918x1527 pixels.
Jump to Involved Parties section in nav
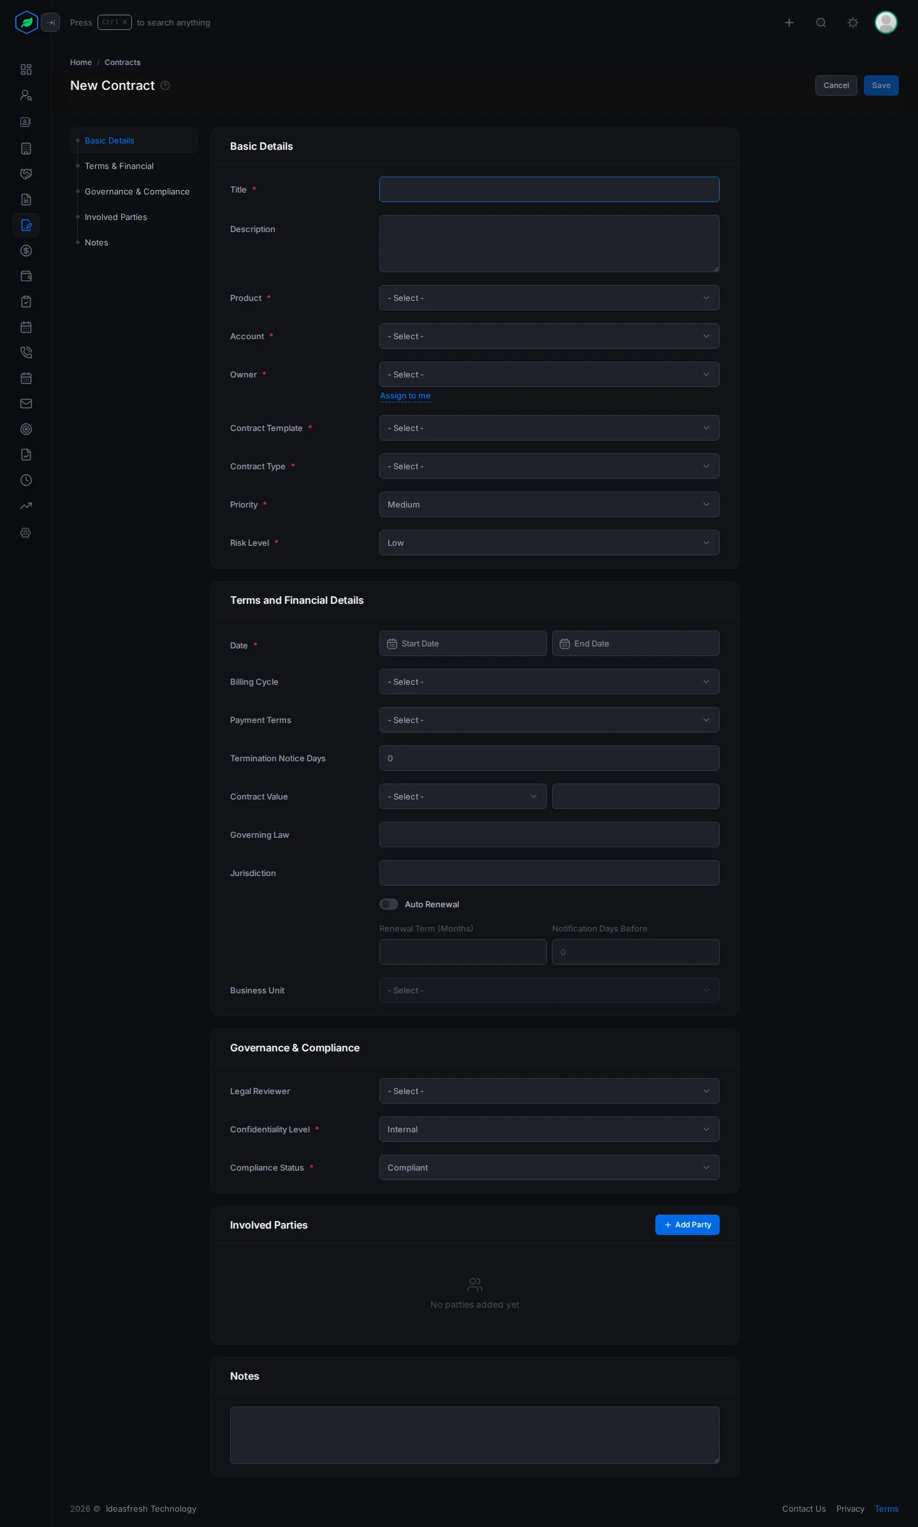pos(116,217)
